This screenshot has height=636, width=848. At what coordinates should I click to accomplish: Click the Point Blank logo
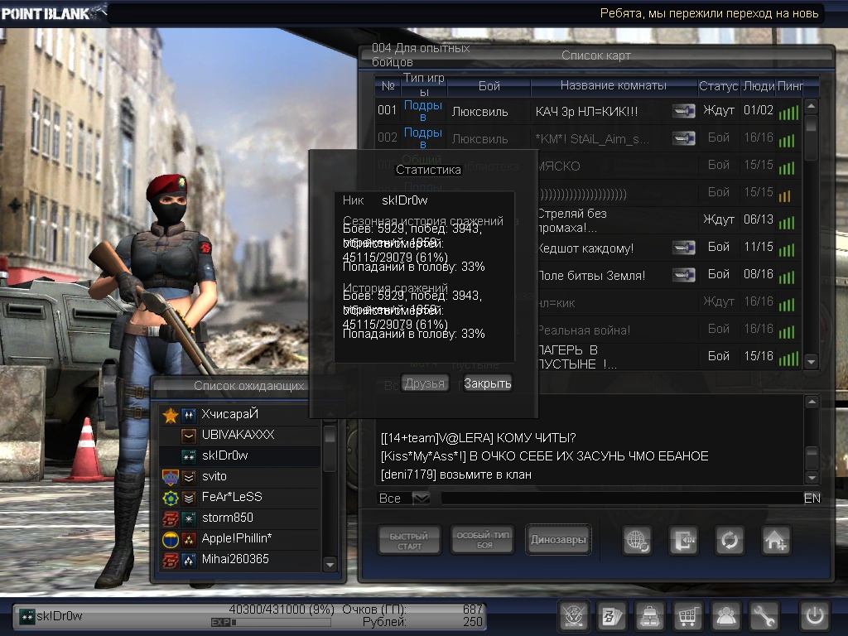pos(53,12)
